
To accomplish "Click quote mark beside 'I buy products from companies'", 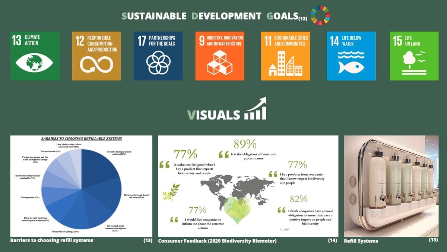I will pyautogui.click(x=273, y=174).
